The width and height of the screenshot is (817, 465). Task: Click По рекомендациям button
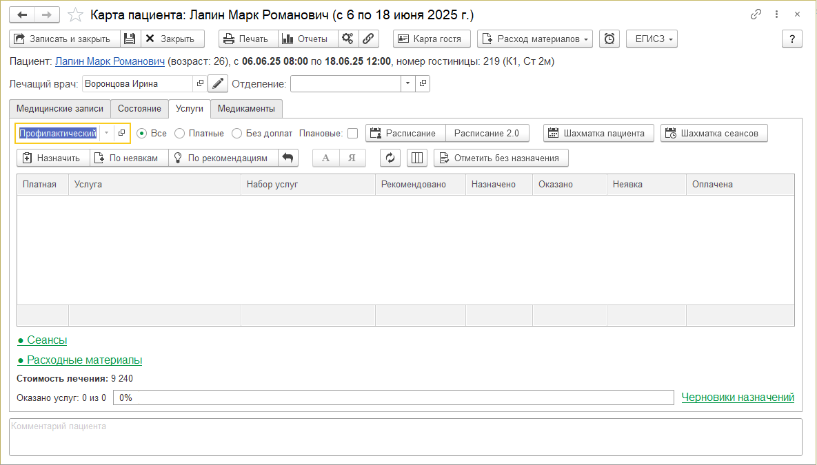click(x=223, y=158)
